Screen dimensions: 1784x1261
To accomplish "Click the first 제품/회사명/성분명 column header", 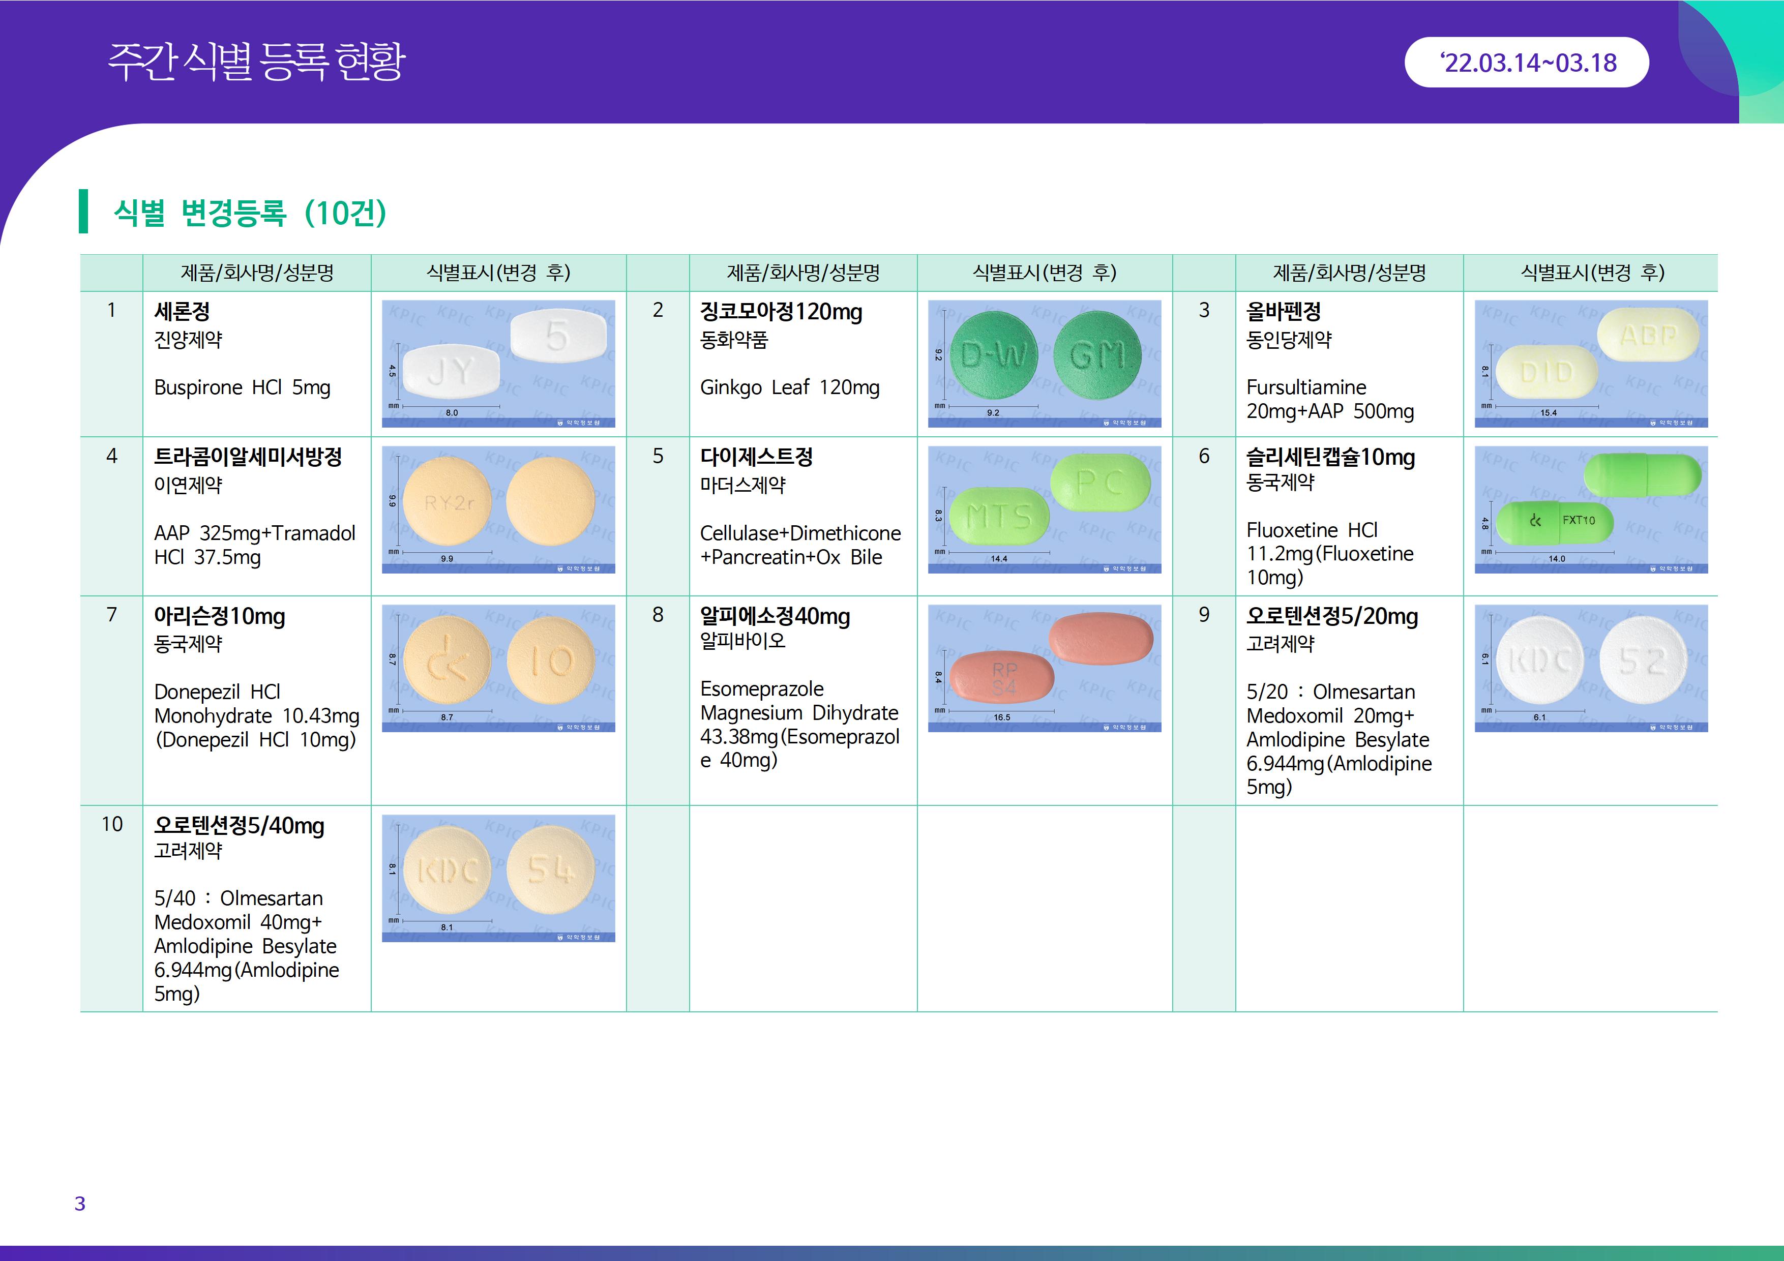I will (x=256, y=273).
